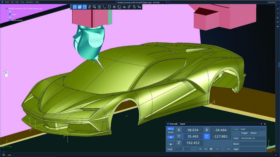Click the record circle button
This screenshot has width=280, height=157.
(x=211, y=149)
